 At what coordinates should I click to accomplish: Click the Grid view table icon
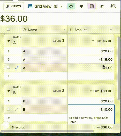[30, 6]
